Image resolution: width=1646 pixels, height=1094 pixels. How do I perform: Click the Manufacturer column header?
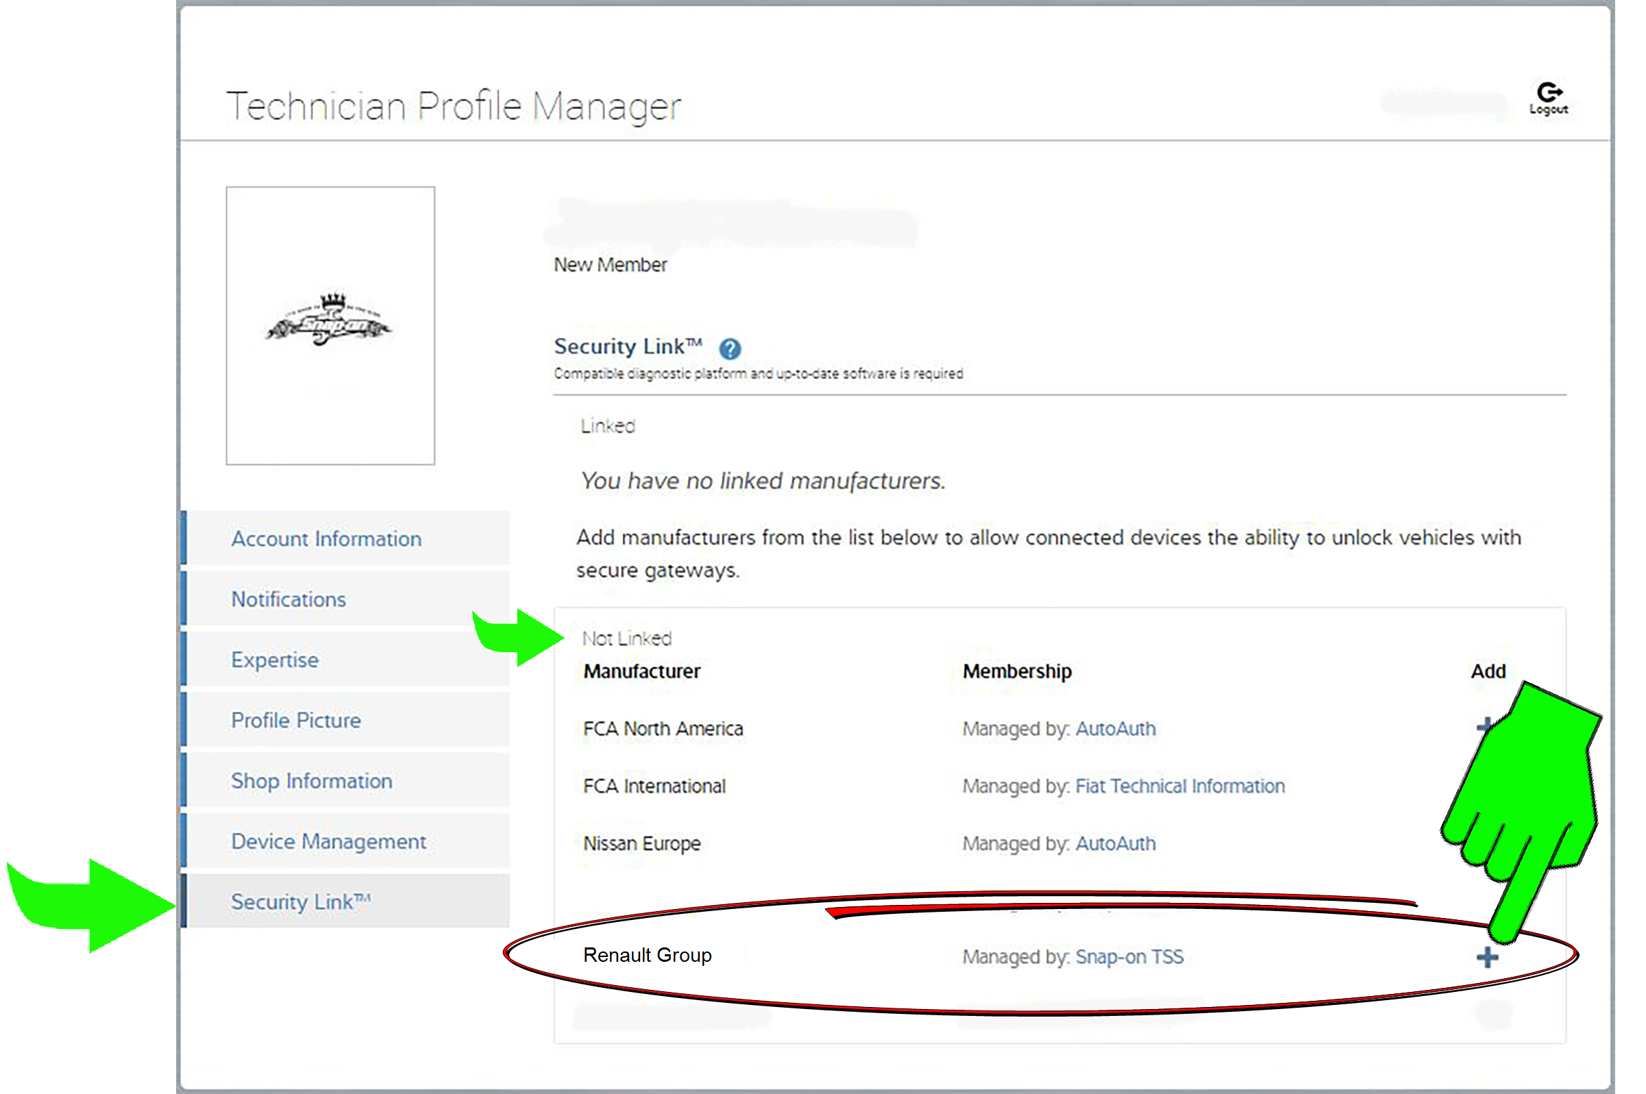641,671
